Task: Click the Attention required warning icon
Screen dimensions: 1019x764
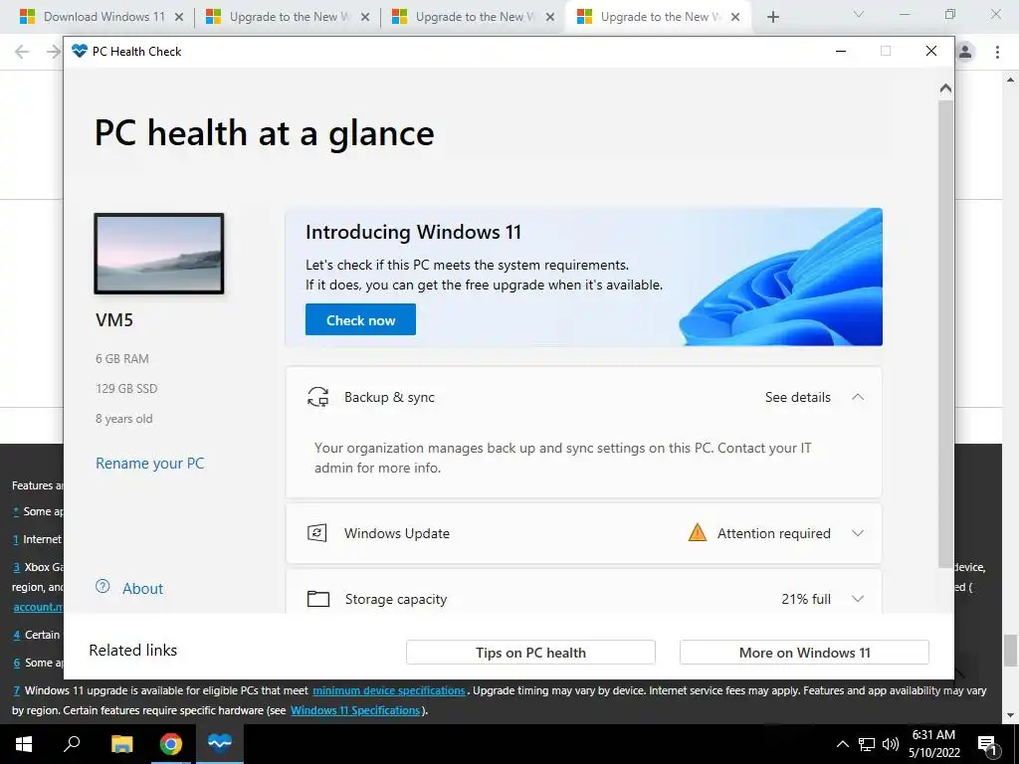Action: pyautogui.click(x=698, y=533)
